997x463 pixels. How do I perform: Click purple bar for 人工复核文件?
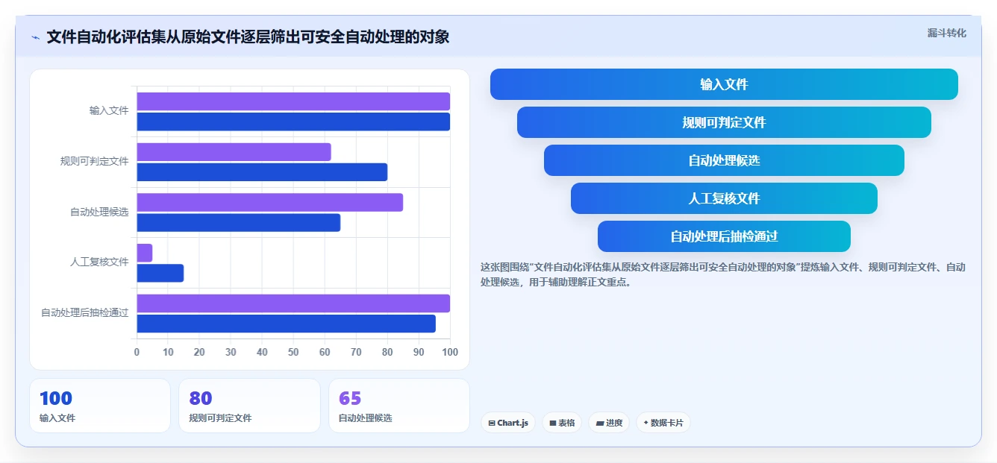tap(145, 253)
